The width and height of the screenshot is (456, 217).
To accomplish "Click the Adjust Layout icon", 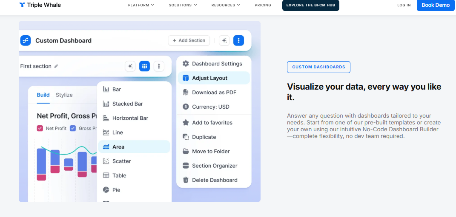I will point(186,78).
